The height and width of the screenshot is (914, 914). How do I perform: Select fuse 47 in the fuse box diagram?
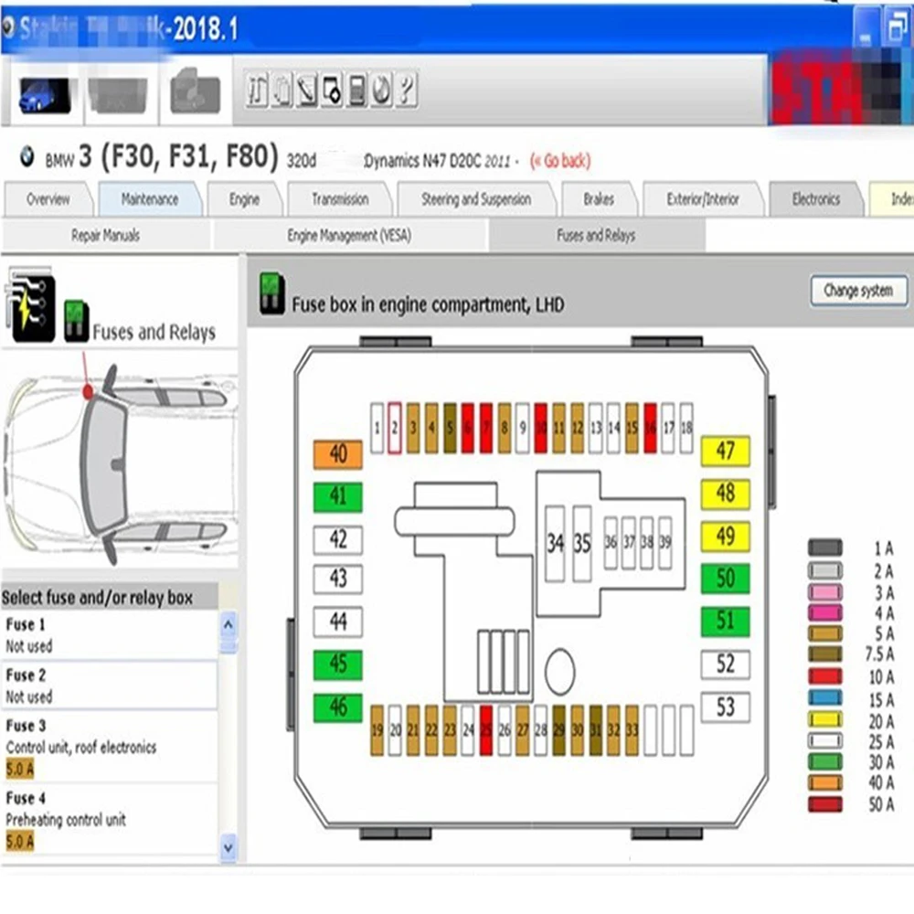725,449
